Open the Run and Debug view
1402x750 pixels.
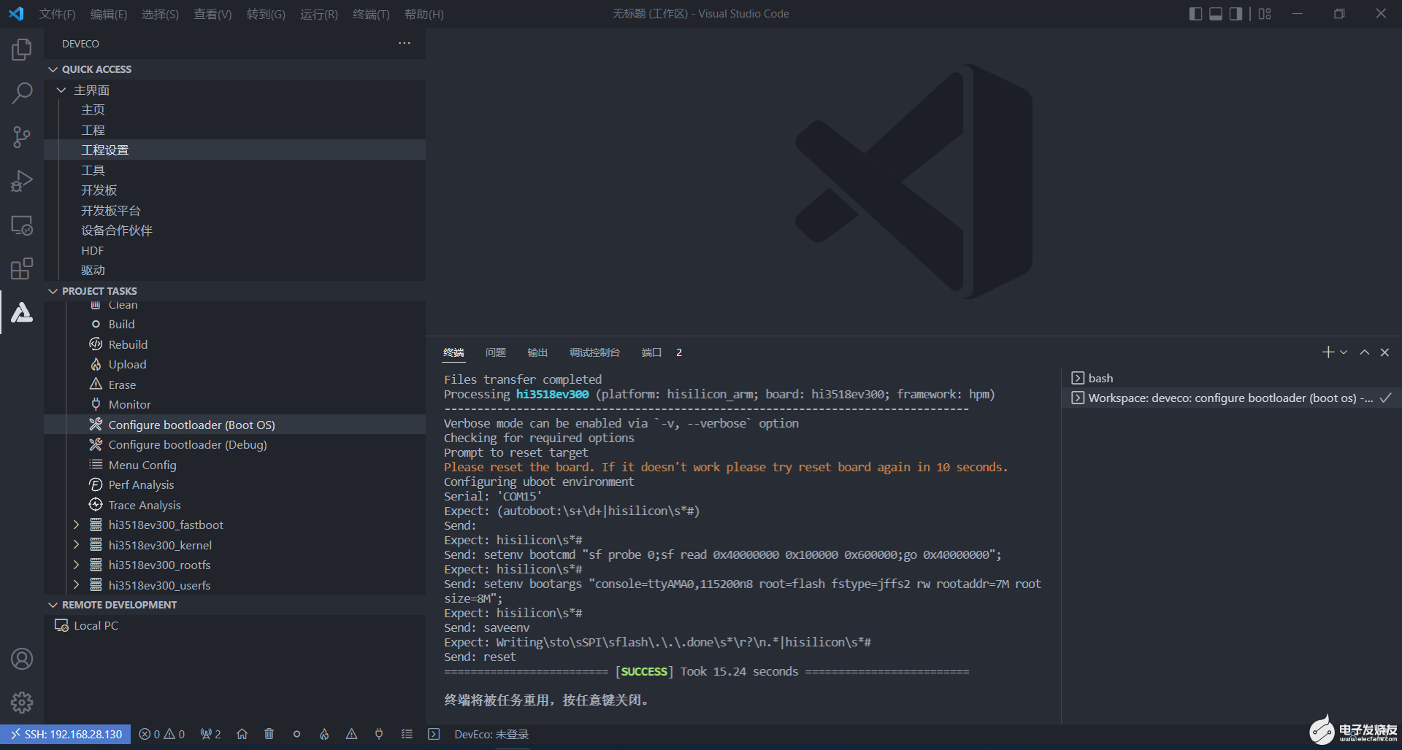pos(22,181)
